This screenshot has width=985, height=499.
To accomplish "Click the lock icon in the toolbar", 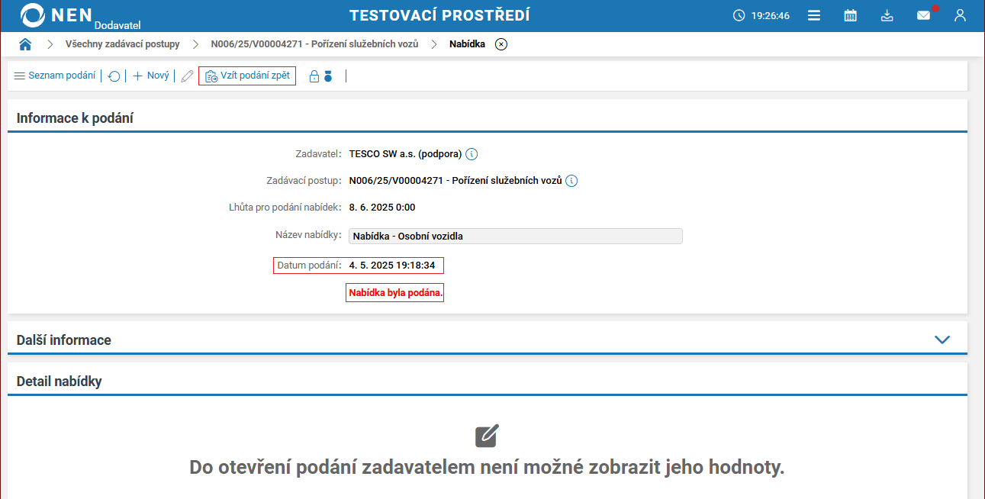I will pos(313,76).
